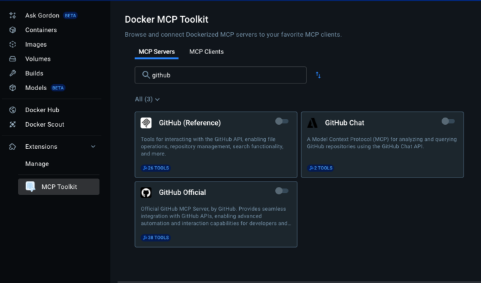Click the Docker Scout icon

(x=13, y=124)
